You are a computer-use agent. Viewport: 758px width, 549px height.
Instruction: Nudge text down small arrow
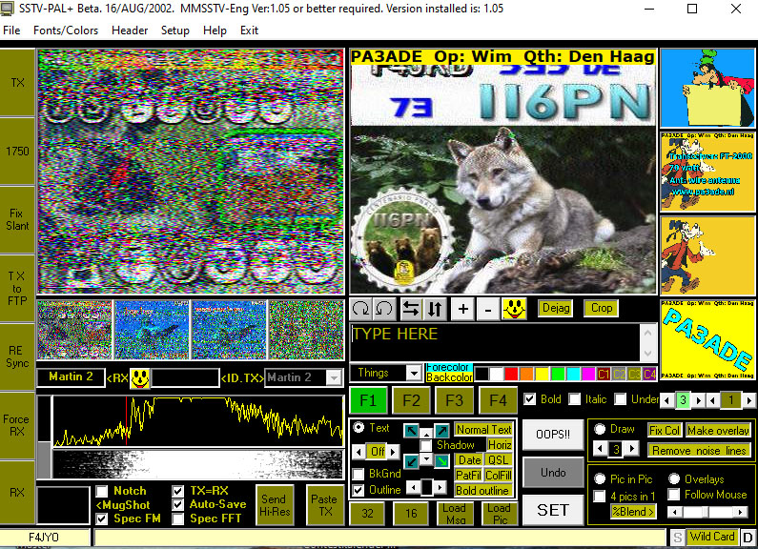coord(426,458)
